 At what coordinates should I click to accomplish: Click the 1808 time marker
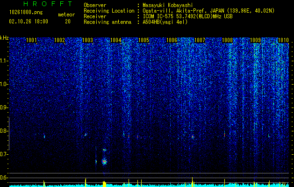[228, 40]
